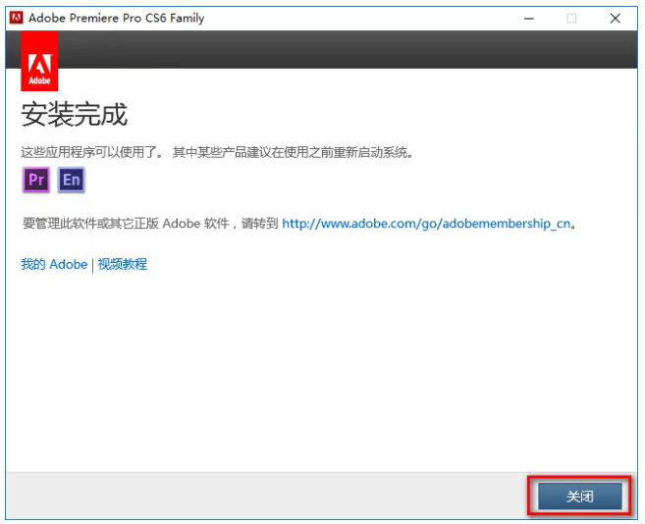Open the 我的 Adobe link
645x524 pixels.
(54, 264)
